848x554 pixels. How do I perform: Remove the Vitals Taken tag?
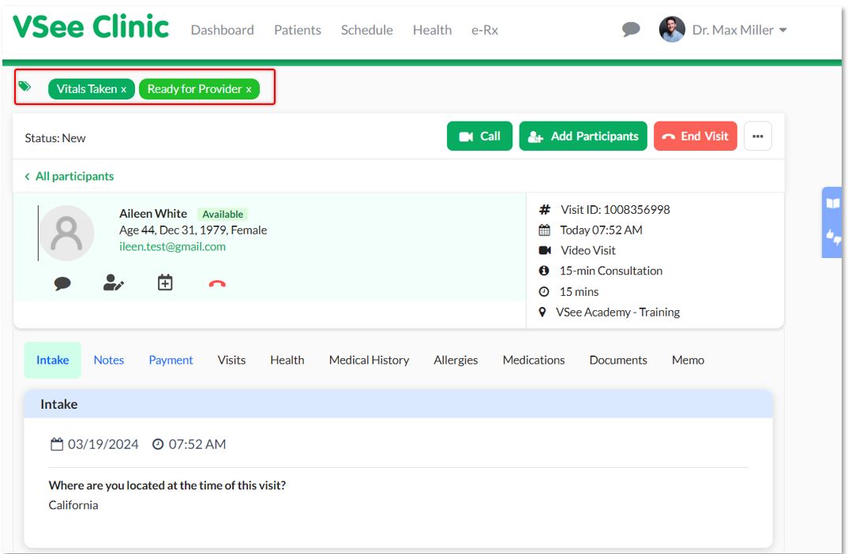pos(123,90)
